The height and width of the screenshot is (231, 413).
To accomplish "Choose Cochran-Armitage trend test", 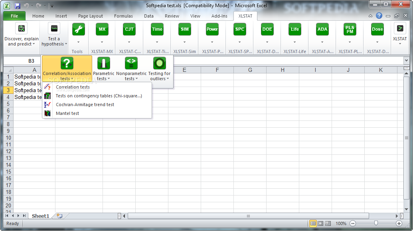I will (97, 105).
